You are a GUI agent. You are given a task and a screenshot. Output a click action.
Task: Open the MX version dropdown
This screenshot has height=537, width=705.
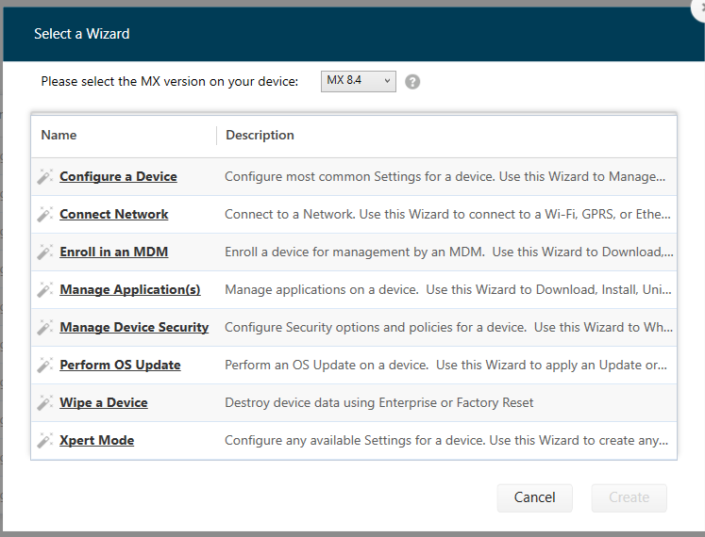pyautogui.click(x=359, y=81)
